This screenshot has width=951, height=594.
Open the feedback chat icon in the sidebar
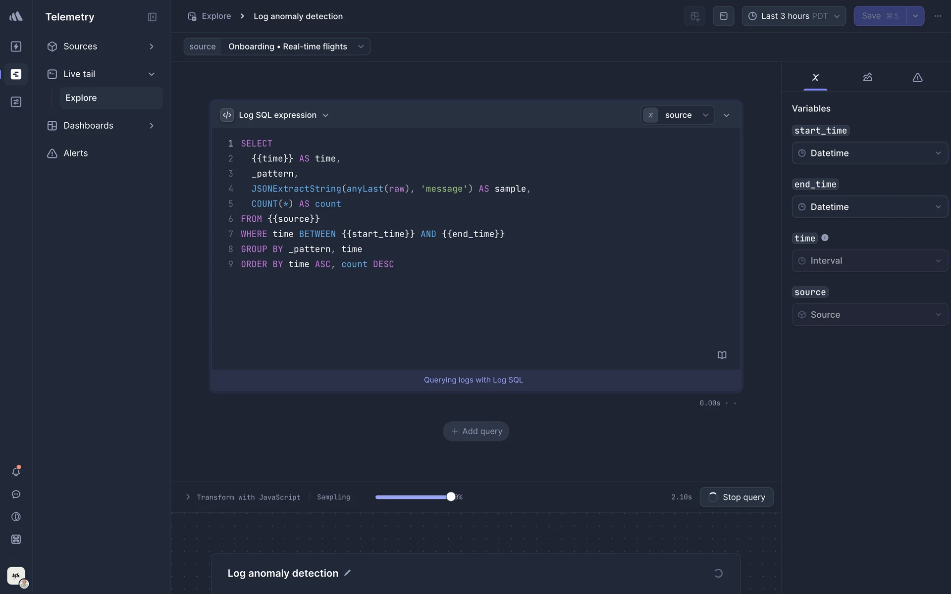(16, 495)
